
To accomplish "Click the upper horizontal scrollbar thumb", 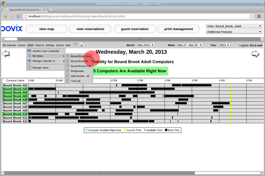I will [138, 39].
